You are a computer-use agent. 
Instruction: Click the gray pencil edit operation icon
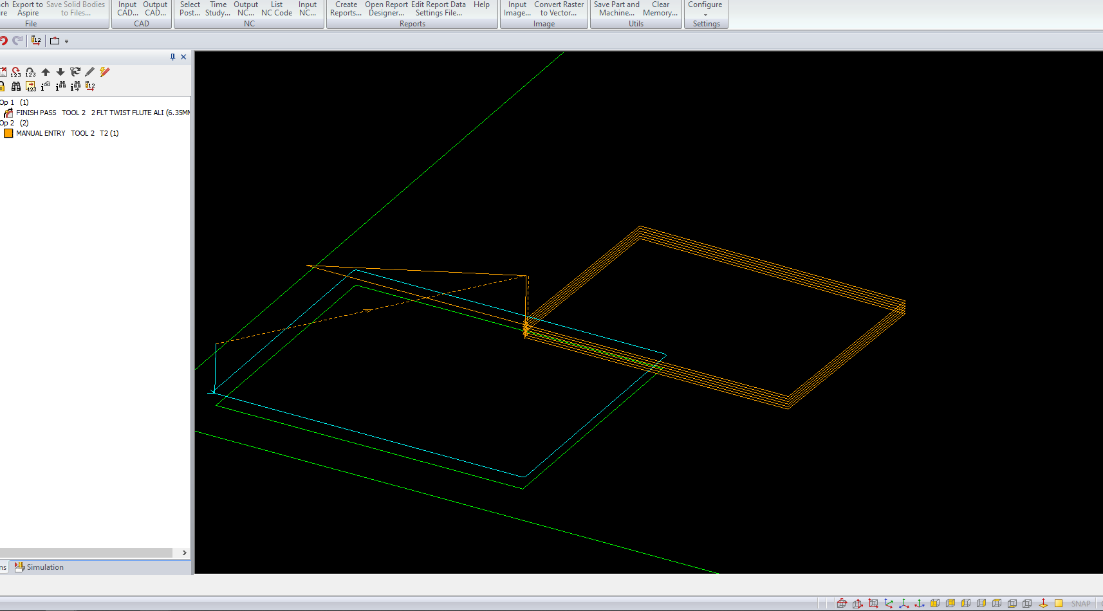[90, 72]
